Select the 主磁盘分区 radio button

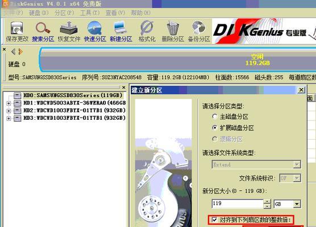point(215,116)
